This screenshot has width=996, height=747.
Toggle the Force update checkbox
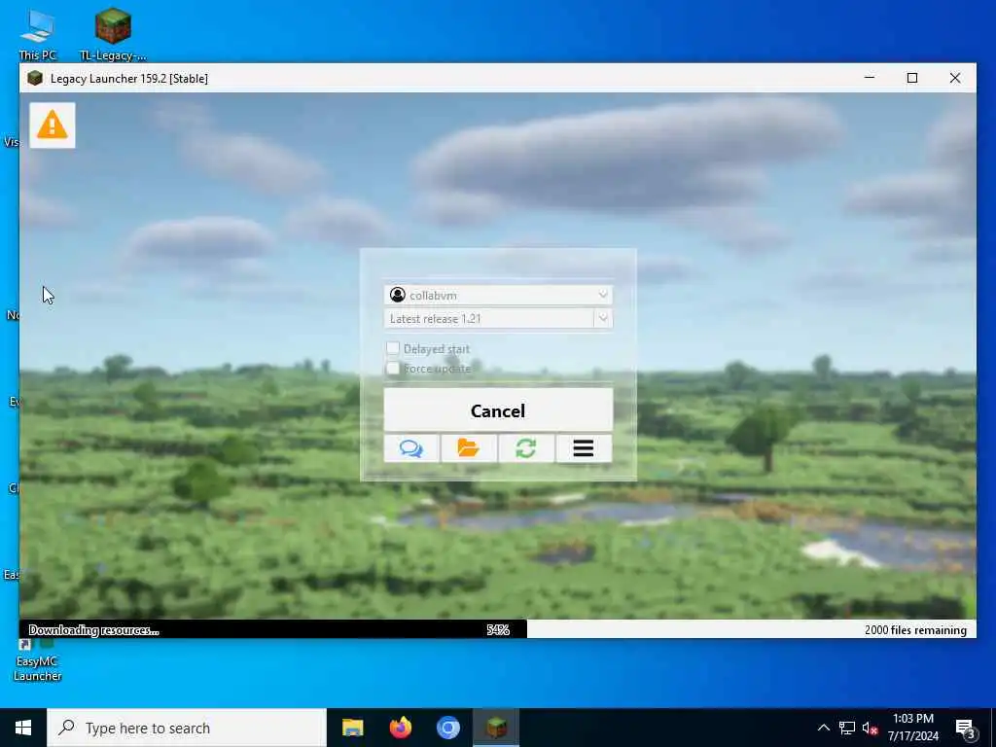point(393,369)
